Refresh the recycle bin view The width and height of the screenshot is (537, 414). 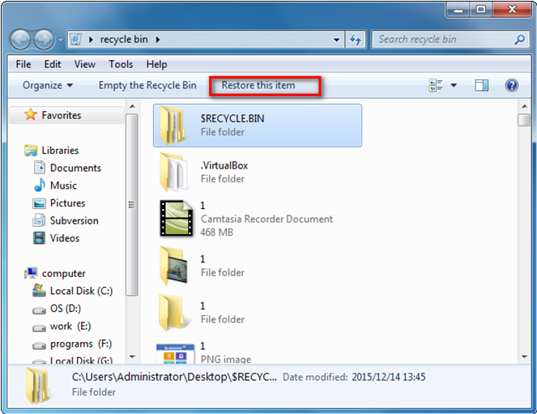point(356,40)
